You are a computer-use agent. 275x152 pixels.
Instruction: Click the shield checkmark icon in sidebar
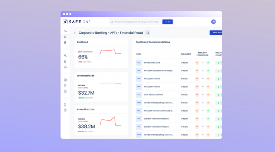pyautogui.click(x=65, y=91)
